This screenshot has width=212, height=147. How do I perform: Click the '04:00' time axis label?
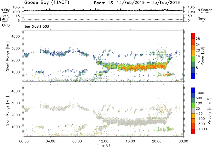(x=50, y=141)
